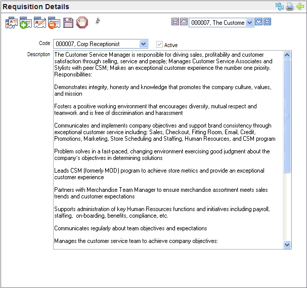Click the refresh icon in the header
The height and width of the screenshot is (288, 307).
279,7
